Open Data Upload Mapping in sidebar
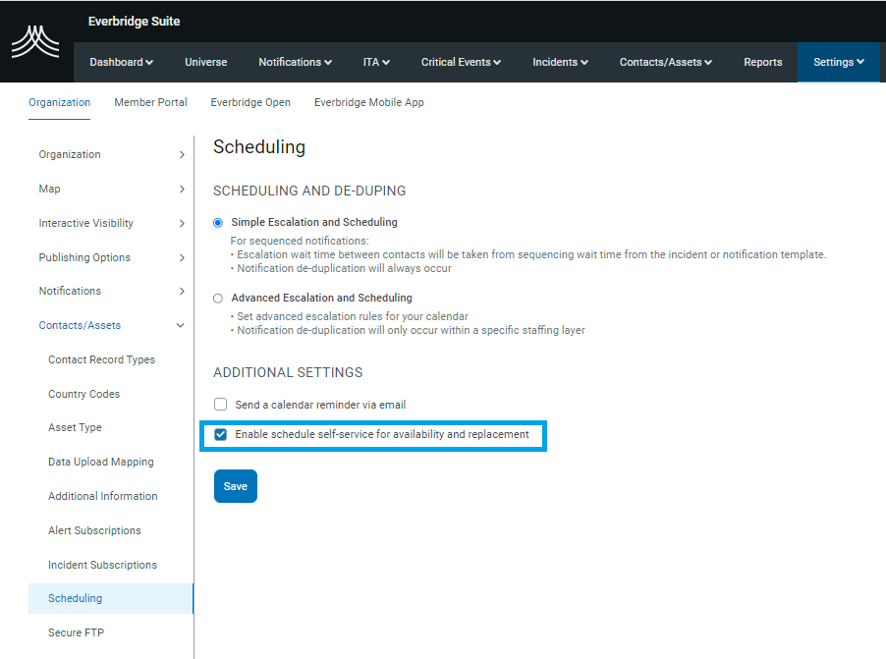 click(100, 462)
